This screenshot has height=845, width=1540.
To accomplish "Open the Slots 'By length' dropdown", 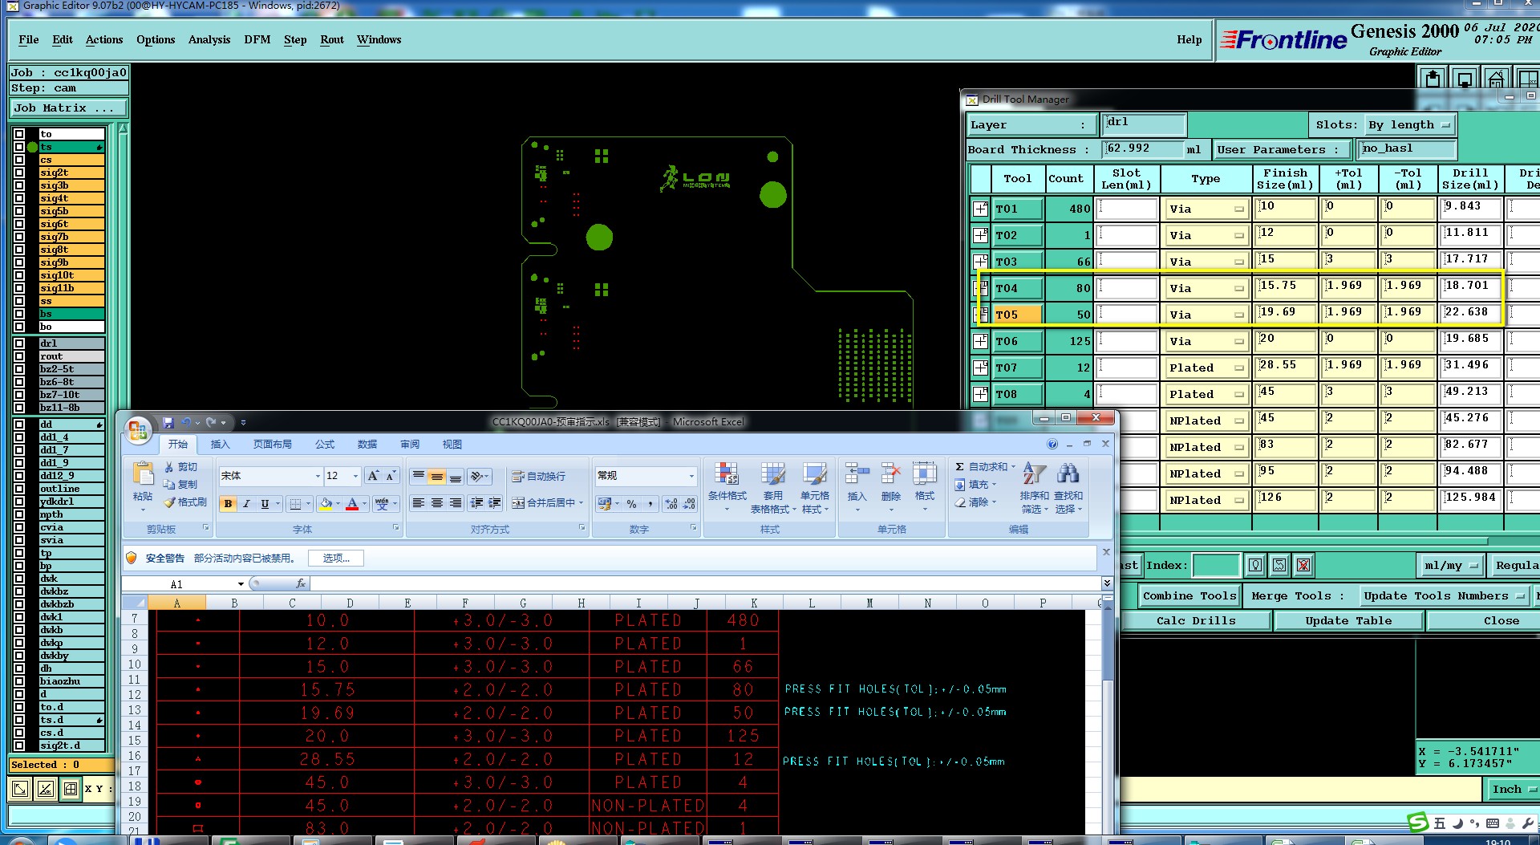I will click(x=1410, y=125).
